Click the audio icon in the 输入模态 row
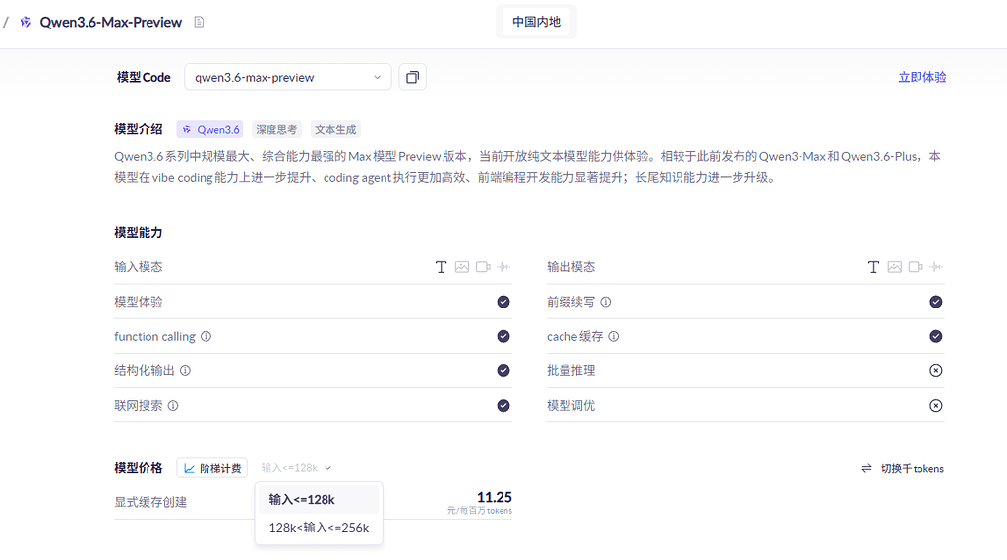 coord(503,267)
